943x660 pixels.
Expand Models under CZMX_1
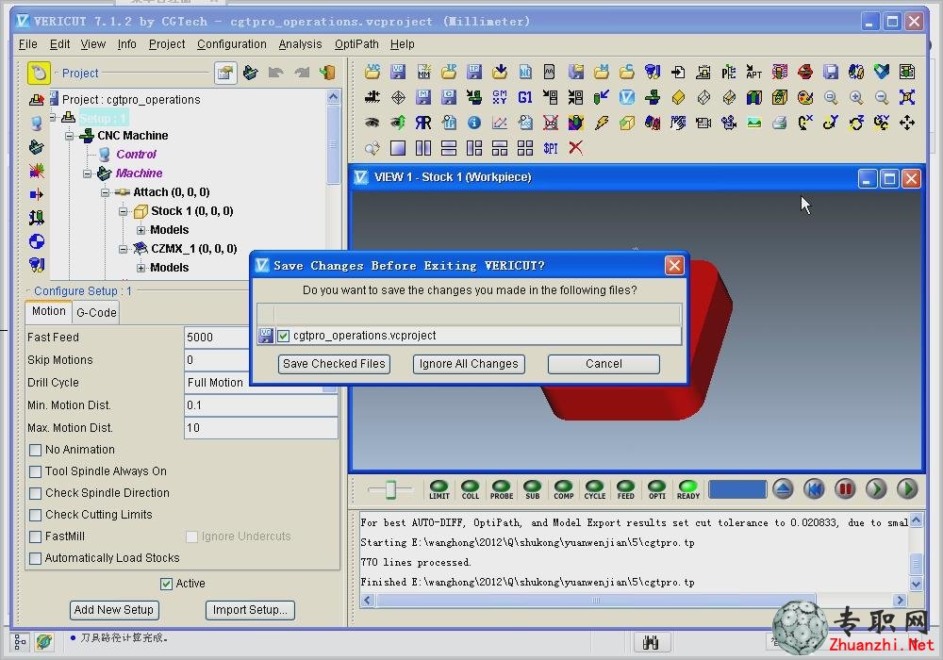tap(141, 268)
